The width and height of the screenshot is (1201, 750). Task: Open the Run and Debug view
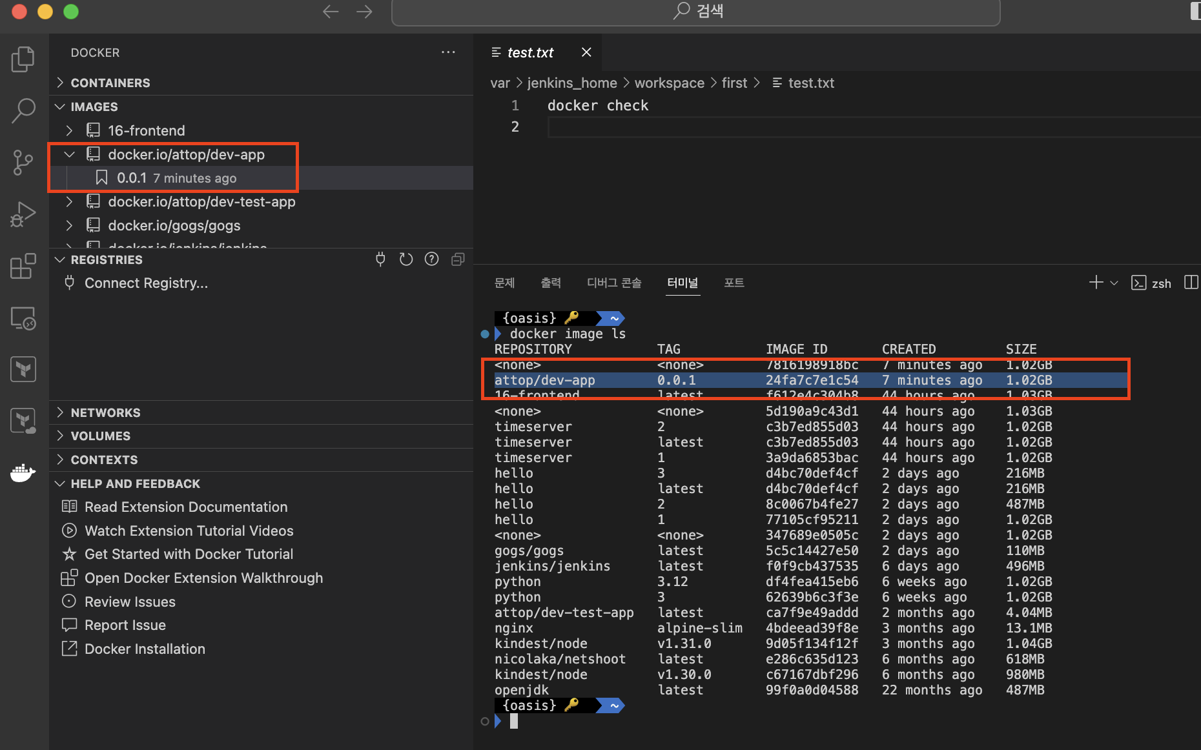point(23,214)
